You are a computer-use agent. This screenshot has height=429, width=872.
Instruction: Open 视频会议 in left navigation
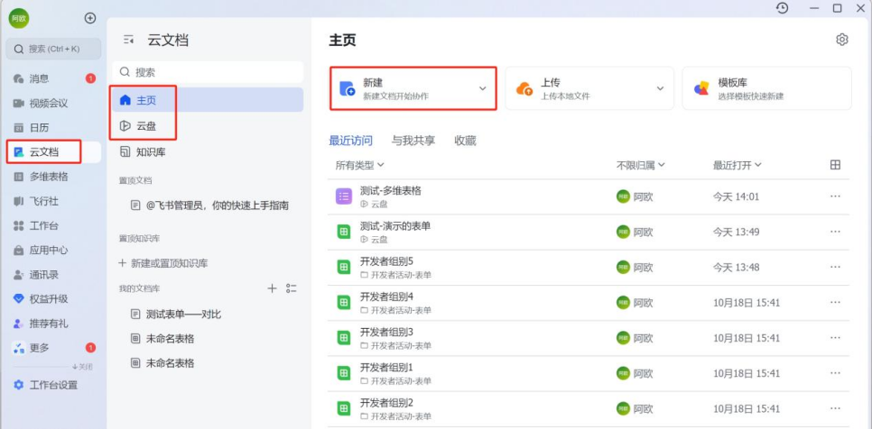coord(48,103)
